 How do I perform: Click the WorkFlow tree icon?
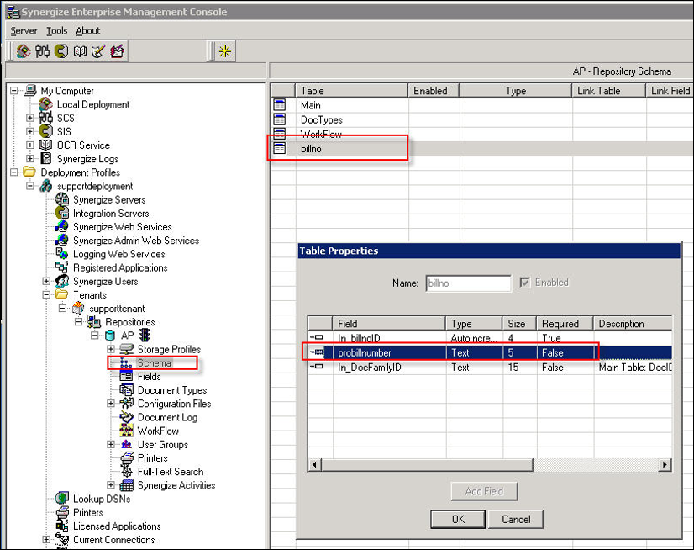coord(127,431)
